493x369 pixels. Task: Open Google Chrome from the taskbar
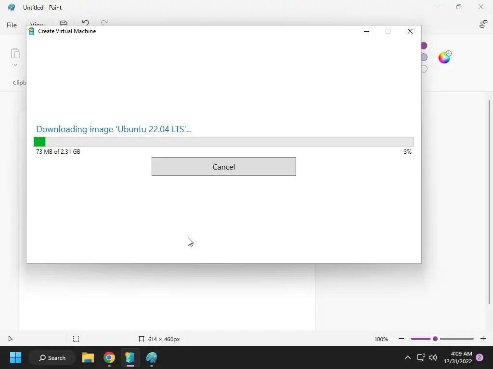109,357
